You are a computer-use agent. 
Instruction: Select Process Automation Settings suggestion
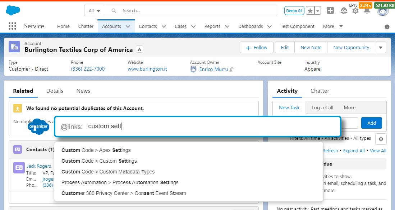(120, 183)
